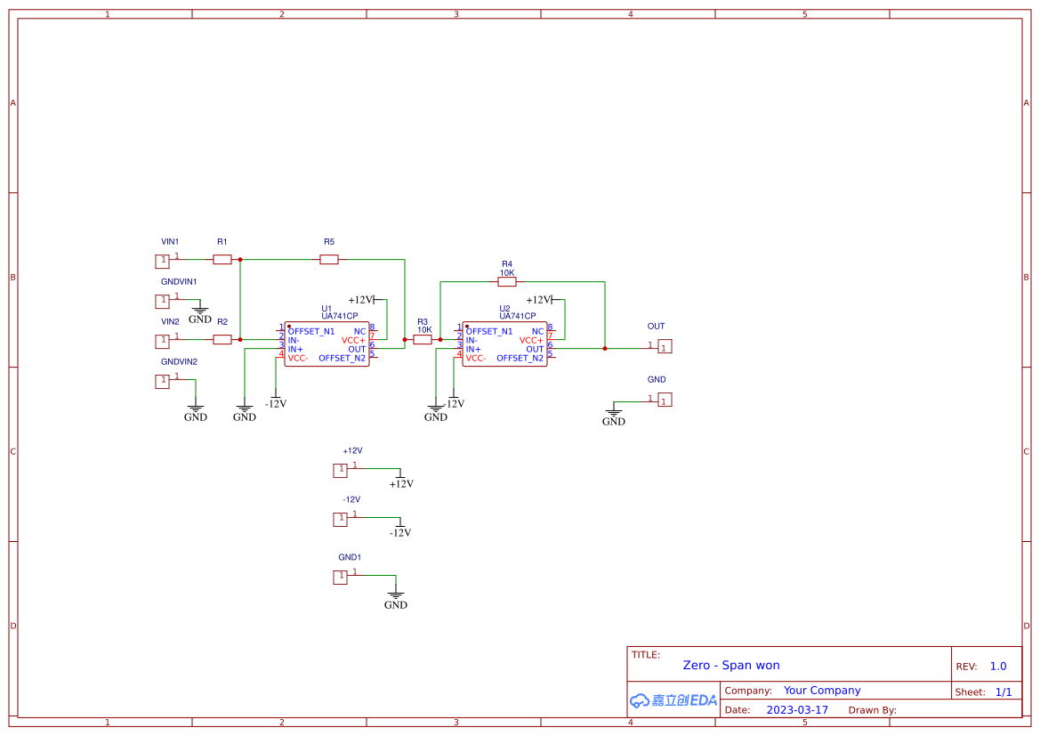Click the GND1 port near bottom
This screenshot has height=736, width=1040.
341,577
